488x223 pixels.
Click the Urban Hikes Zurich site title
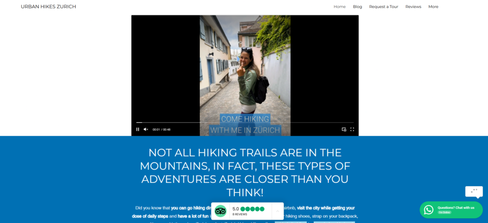point(48,7)
